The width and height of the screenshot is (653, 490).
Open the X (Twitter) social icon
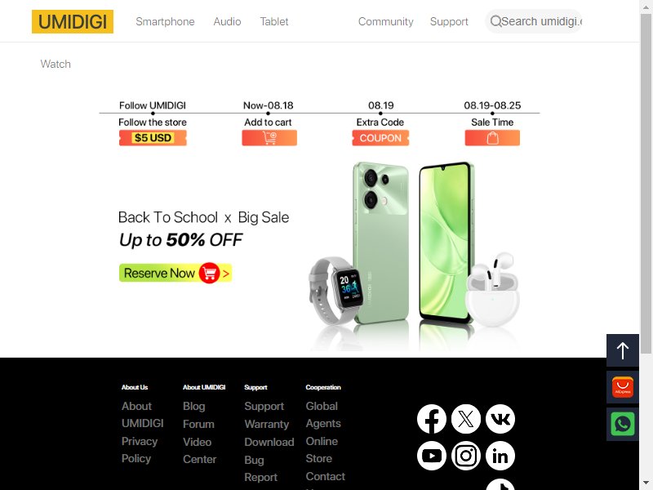[466, 419]
